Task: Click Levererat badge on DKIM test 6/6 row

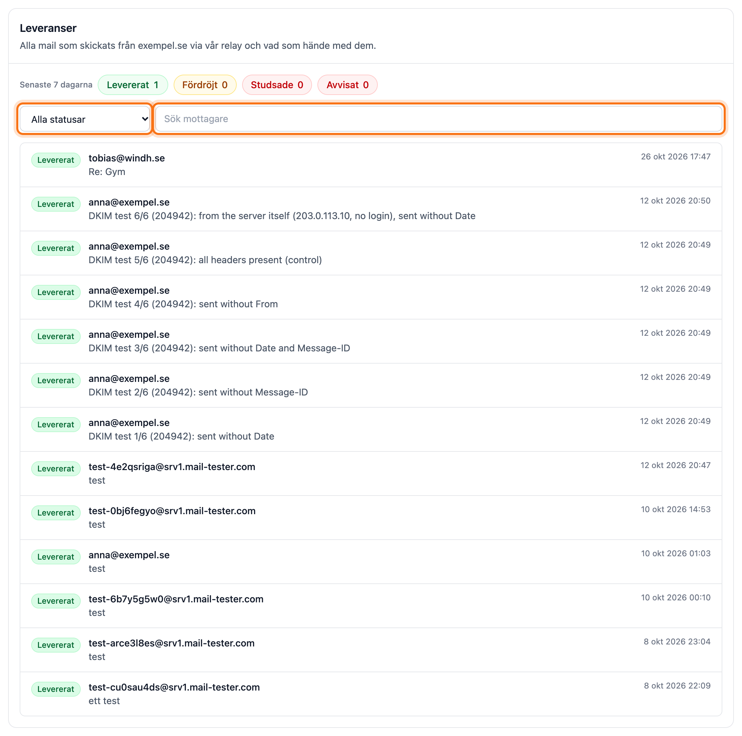Action: click(x=56, y=205)
